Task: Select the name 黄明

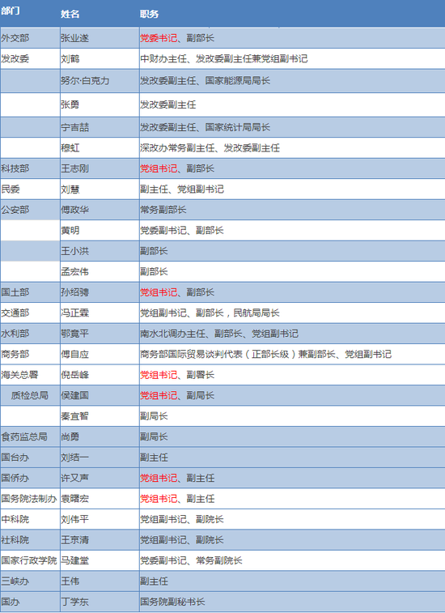Action: click(x=70, y=230)
